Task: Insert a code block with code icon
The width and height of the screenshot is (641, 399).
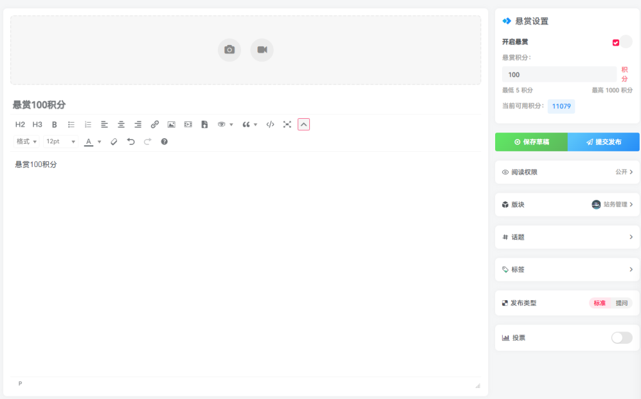Action: pyautogui.click(x=270, y=124)
